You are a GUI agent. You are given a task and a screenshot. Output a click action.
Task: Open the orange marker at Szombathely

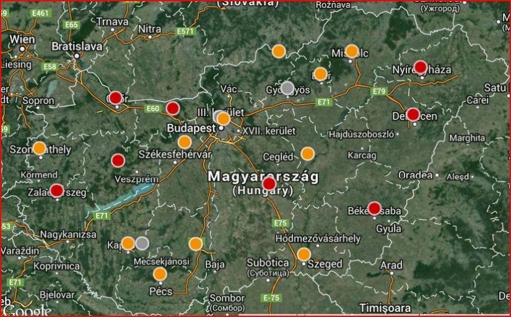(x=39, y=148)
